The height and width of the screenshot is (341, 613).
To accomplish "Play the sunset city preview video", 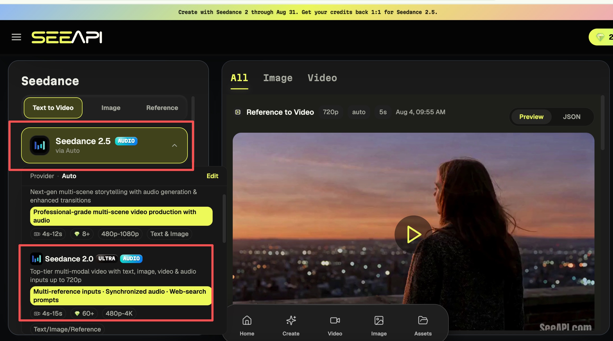I will (x=413, y=234).
